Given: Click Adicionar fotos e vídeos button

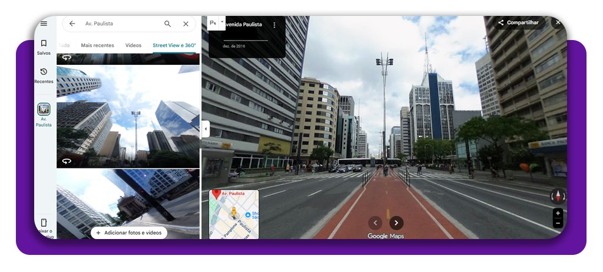Looking at the screenshot, I should [129, 233].
